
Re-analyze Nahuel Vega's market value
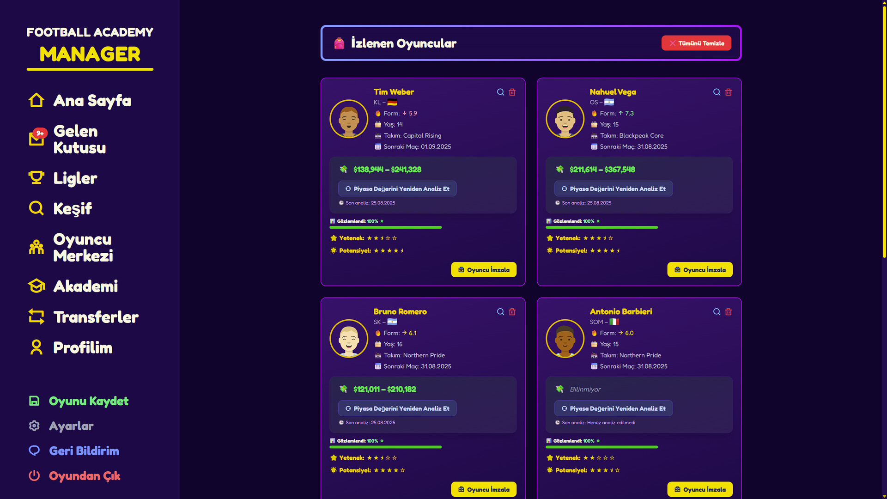(x=614, y=189)
